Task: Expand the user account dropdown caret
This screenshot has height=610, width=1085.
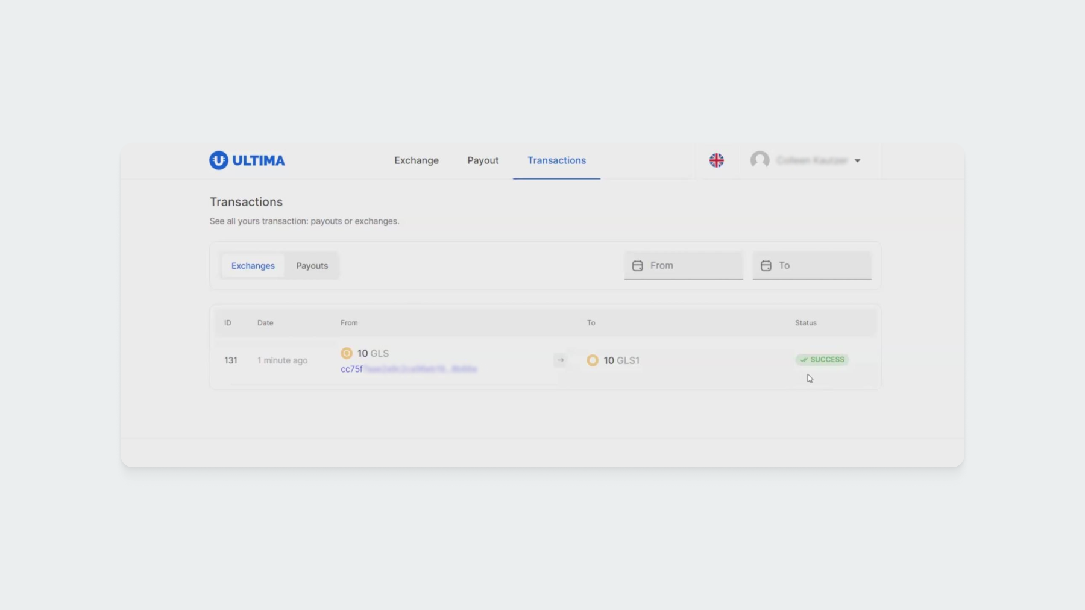Action: [857, 161]
